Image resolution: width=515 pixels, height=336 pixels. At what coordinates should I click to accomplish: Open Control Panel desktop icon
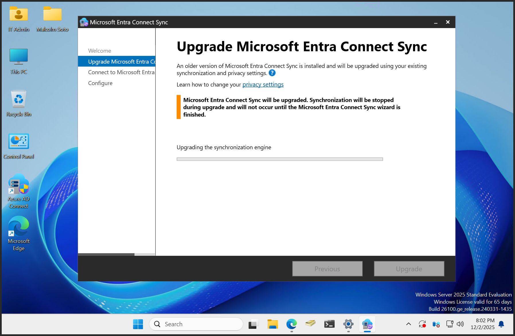19,146
